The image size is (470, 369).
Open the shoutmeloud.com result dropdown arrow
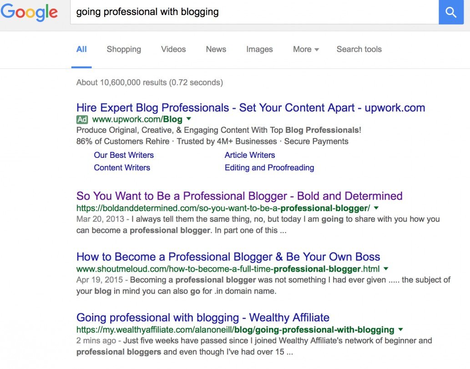pos(386,268)
